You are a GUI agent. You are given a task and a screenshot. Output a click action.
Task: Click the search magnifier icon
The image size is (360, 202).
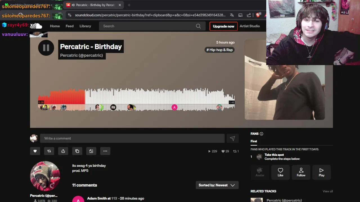pyautogui.click(x=198, y=26)
